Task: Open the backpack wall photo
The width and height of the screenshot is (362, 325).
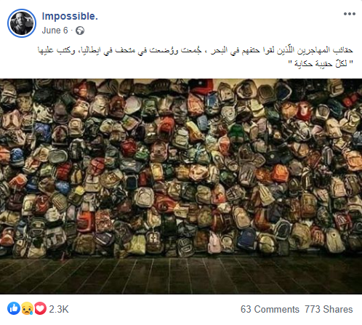Action: [x=181, y=186]
